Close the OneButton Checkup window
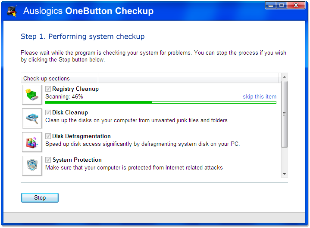The image size is (310, 228). [x=296, y=5]
